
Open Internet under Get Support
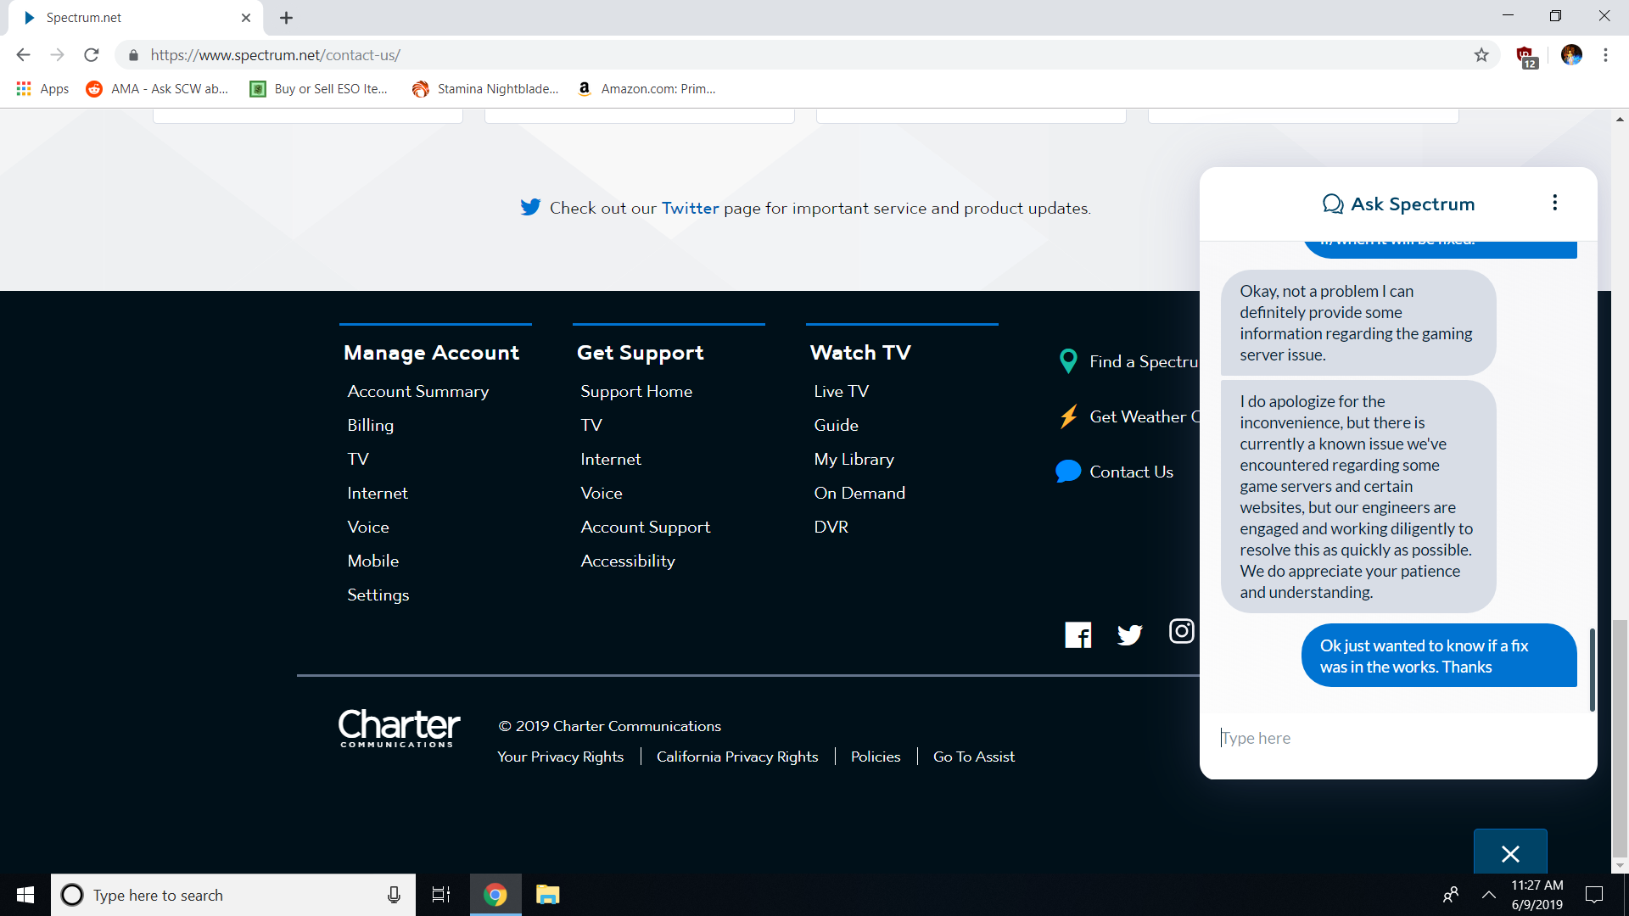coord(610,459)
